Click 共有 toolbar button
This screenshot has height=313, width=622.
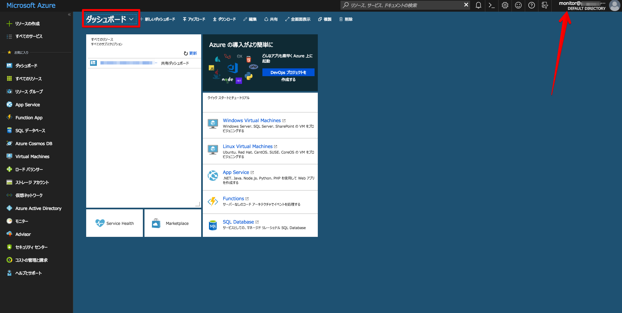tap(271, 19)
